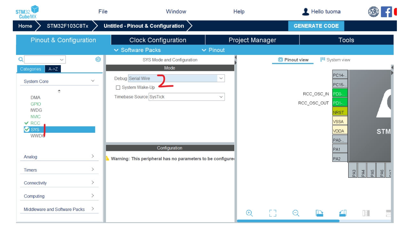Image resolution: width=402 pixels, height=232 pixels.
Task: Click the check circle icon beside SYS
Action: 27,130
